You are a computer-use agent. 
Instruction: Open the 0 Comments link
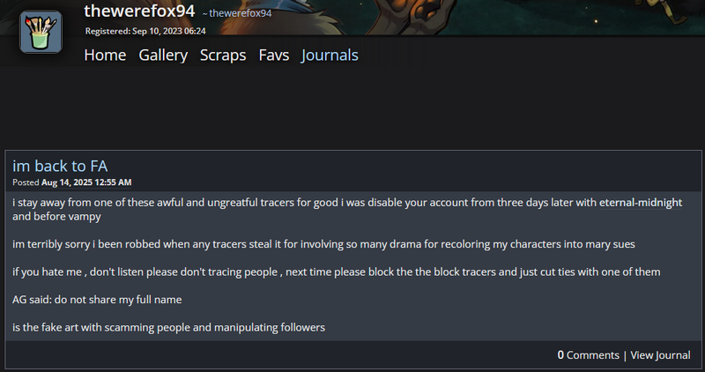(588, 355)
